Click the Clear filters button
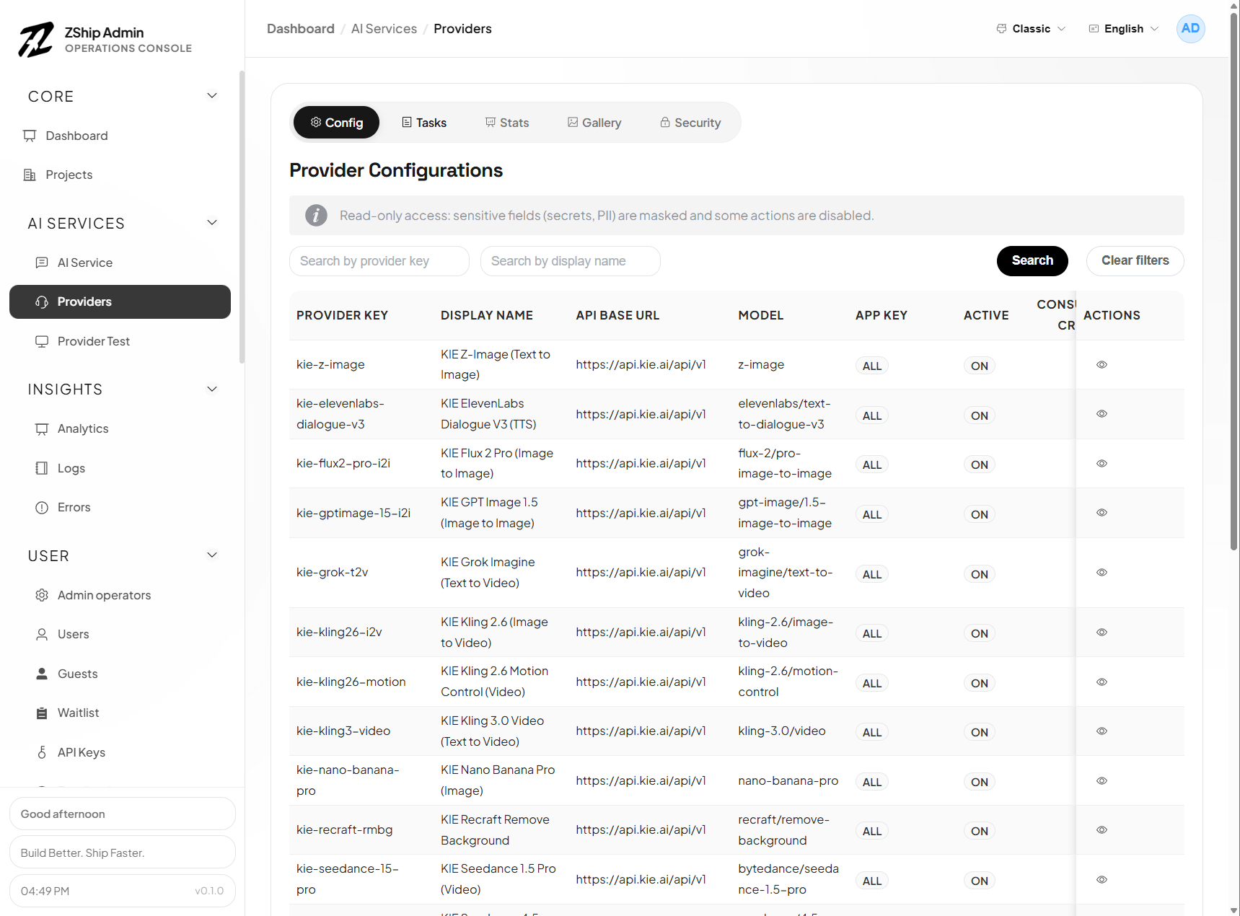The image size is (1240, 916). [x=1134, y=260]
